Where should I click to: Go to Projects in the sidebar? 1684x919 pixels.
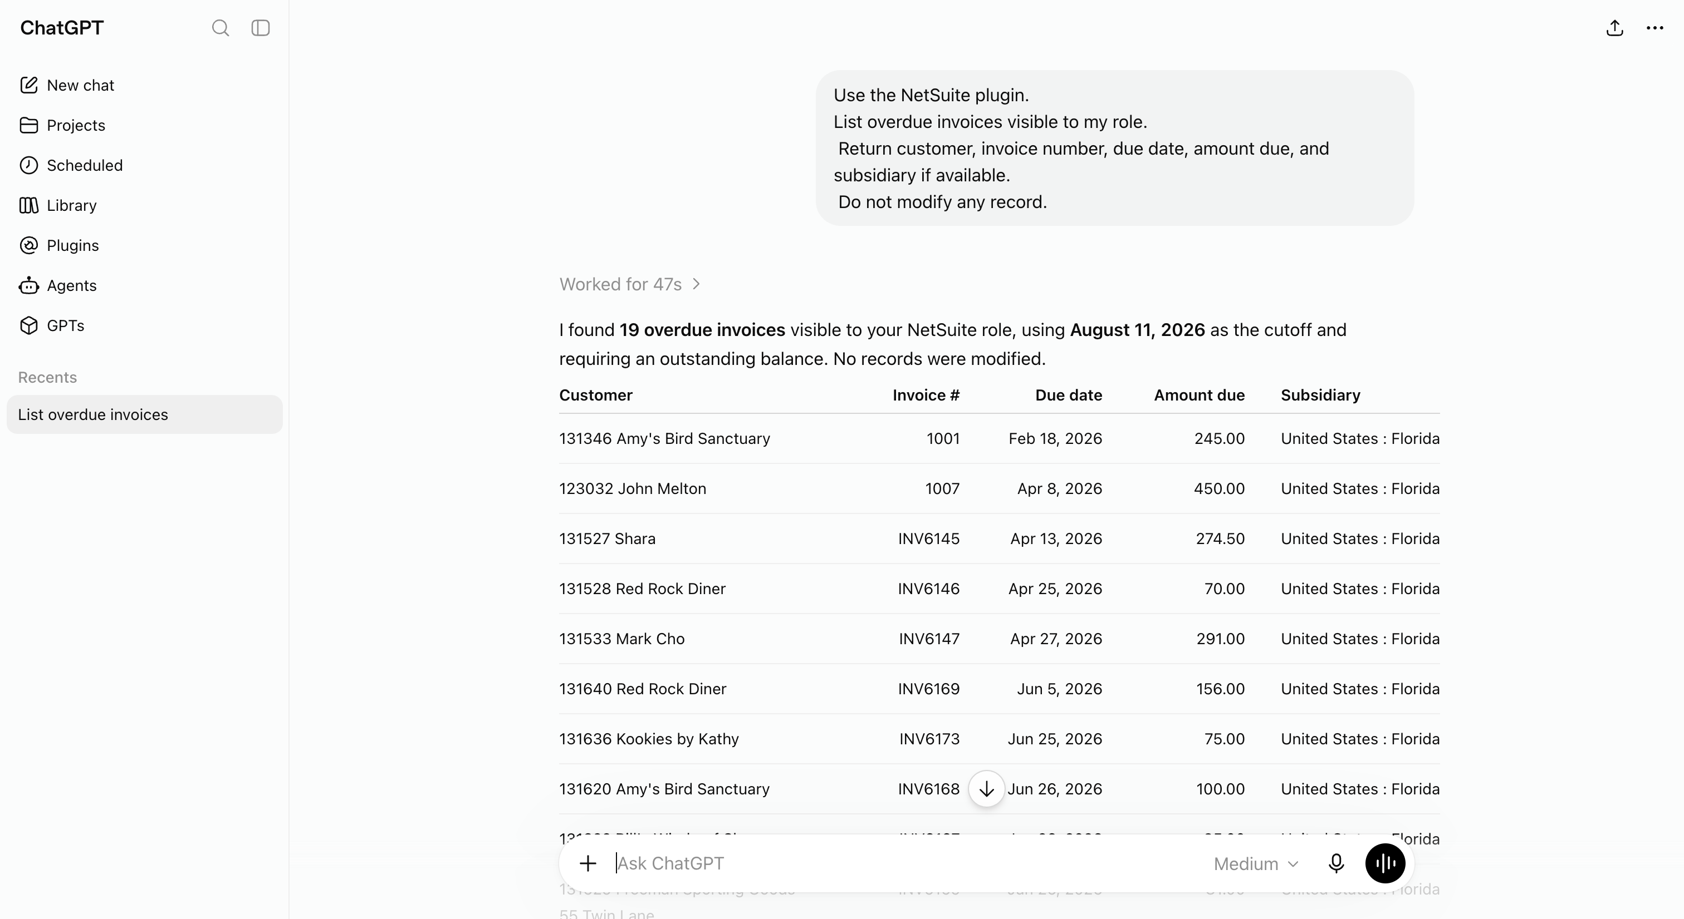click(x=144, y=125)
